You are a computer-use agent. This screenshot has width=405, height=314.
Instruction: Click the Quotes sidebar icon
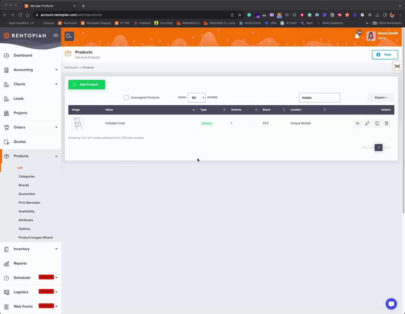tap(6, 142)
